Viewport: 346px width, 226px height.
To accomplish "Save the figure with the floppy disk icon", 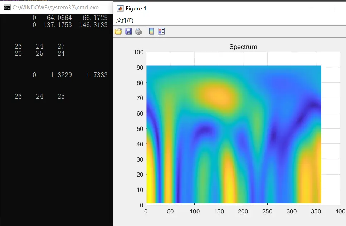I will pyautogui.click(x=128, y=31).
